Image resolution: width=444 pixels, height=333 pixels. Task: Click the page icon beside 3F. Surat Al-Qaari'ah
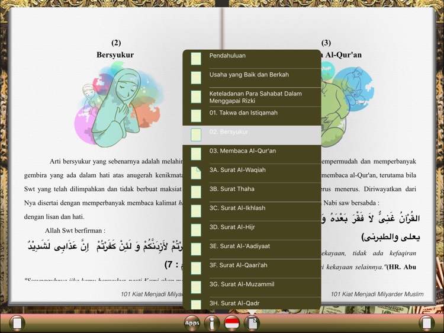[196, 268]
